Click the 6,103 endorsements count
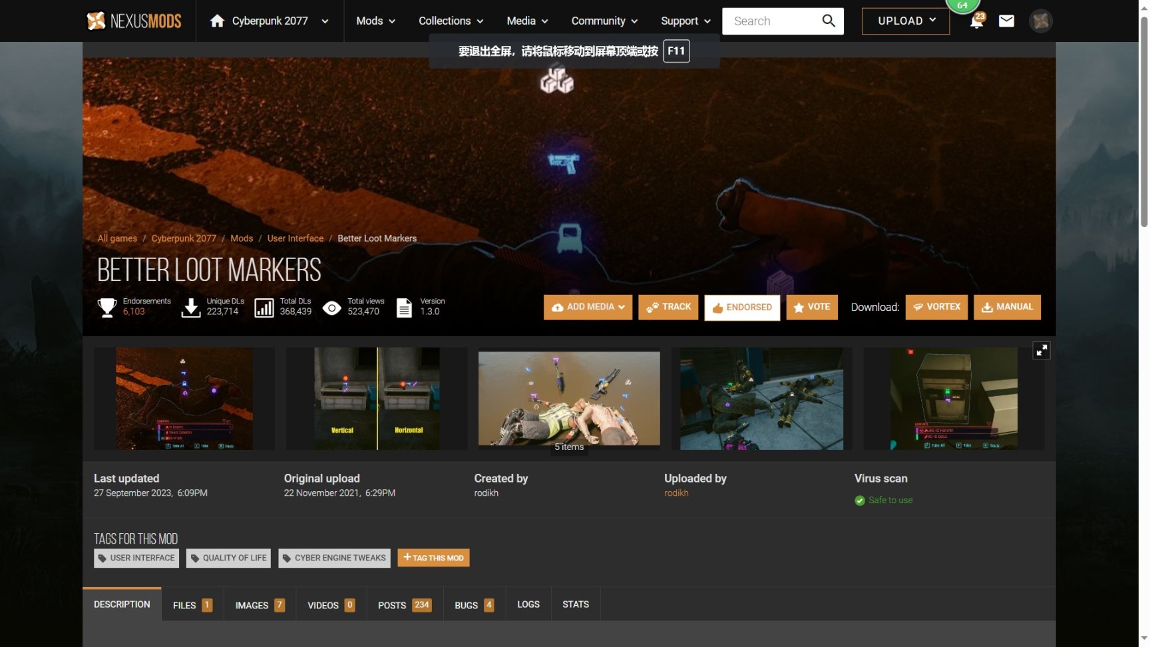The image size is (1150, 647). (x=134, y=312)
